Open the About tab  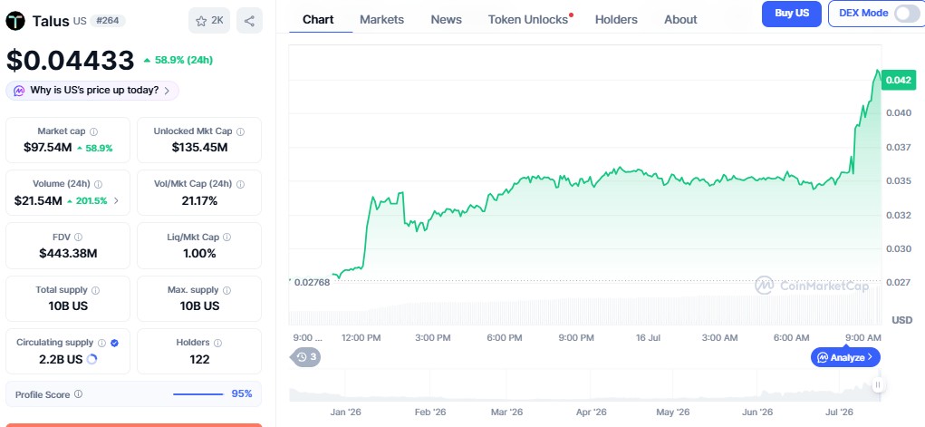tap(680, 19)
